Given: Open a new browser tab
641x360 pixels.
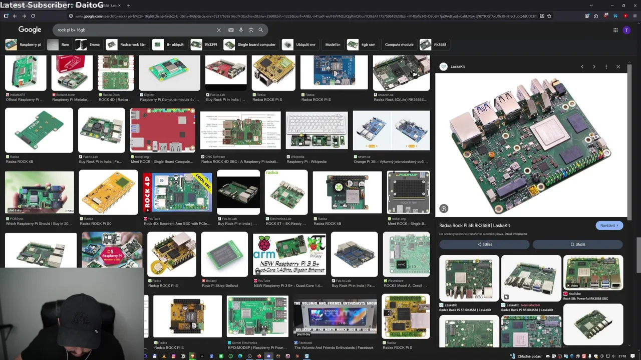Looking at the screenshot, I should (x=129, y=5).
